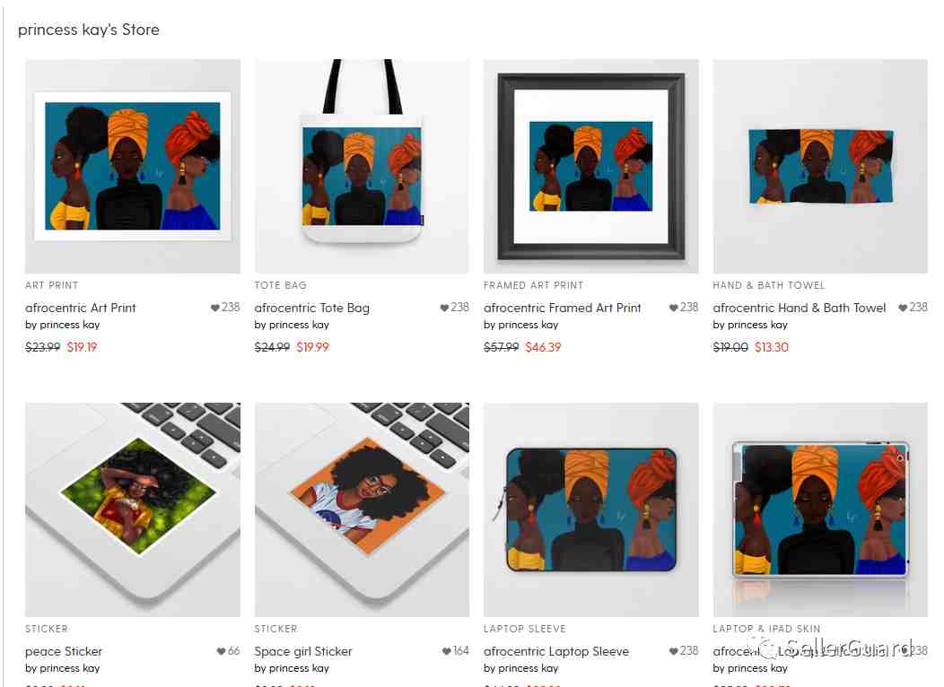
Task: Open the Space girl Sticker title link
Action: coord(302,651)
